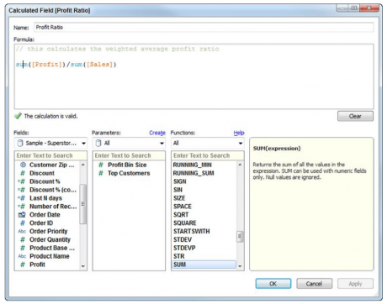Select the SUM function in the list

coord(204,265)
